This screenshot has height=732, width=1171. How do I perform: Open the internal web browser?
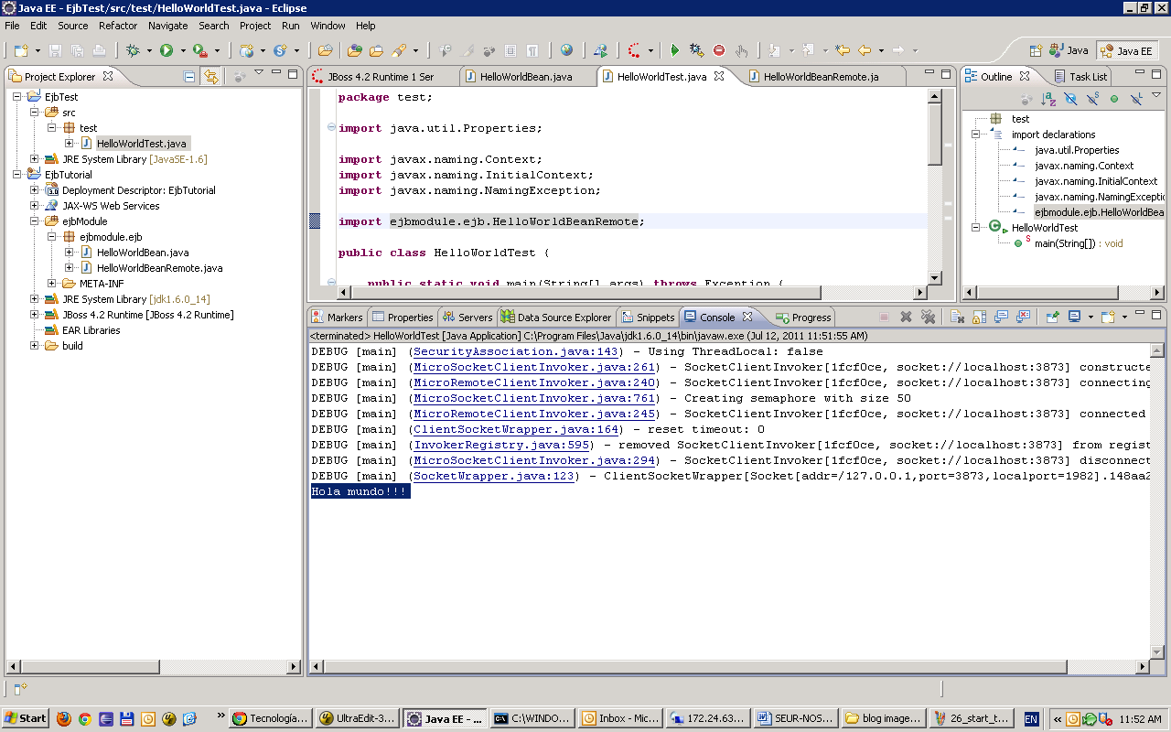point(569,49)
